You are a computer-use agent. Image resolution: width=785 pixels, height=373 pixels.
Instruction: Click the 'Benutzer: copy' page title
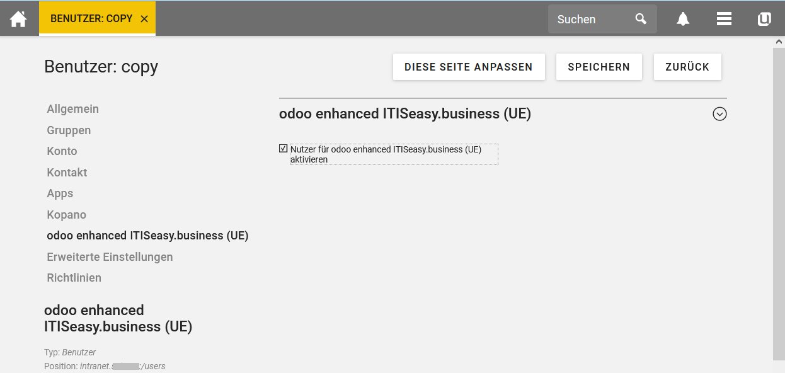[x=101, y=67]
